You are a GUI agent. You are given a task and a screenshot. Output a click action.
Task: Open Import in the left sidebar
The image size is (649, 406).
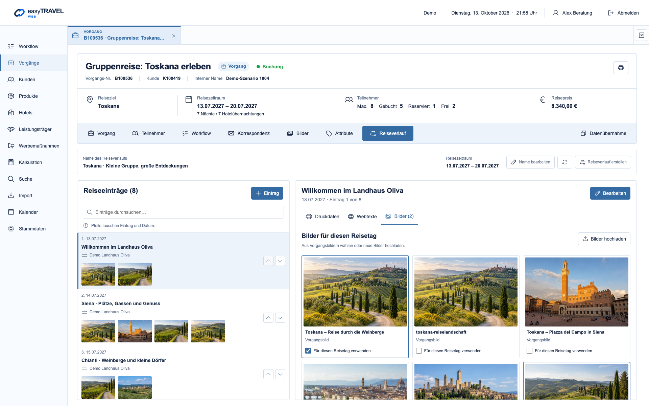34,196
